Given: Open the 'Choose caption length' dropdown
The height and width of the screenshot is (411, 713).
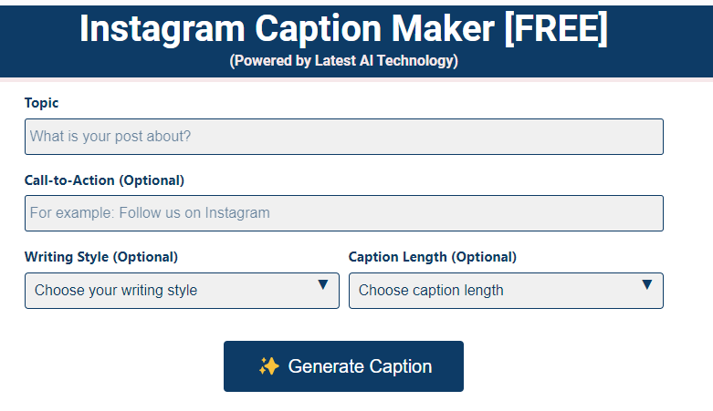Looking at the screenshot, I should point(506,291).
